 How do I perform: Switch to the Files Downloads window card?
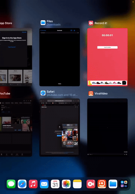tap(60, 57)
